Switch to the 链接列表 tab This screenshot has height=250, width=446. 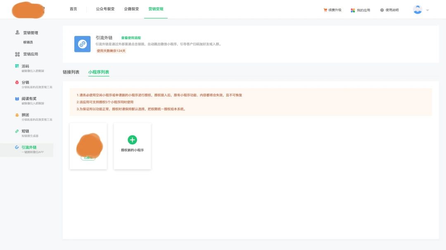(x=71, y=72)
